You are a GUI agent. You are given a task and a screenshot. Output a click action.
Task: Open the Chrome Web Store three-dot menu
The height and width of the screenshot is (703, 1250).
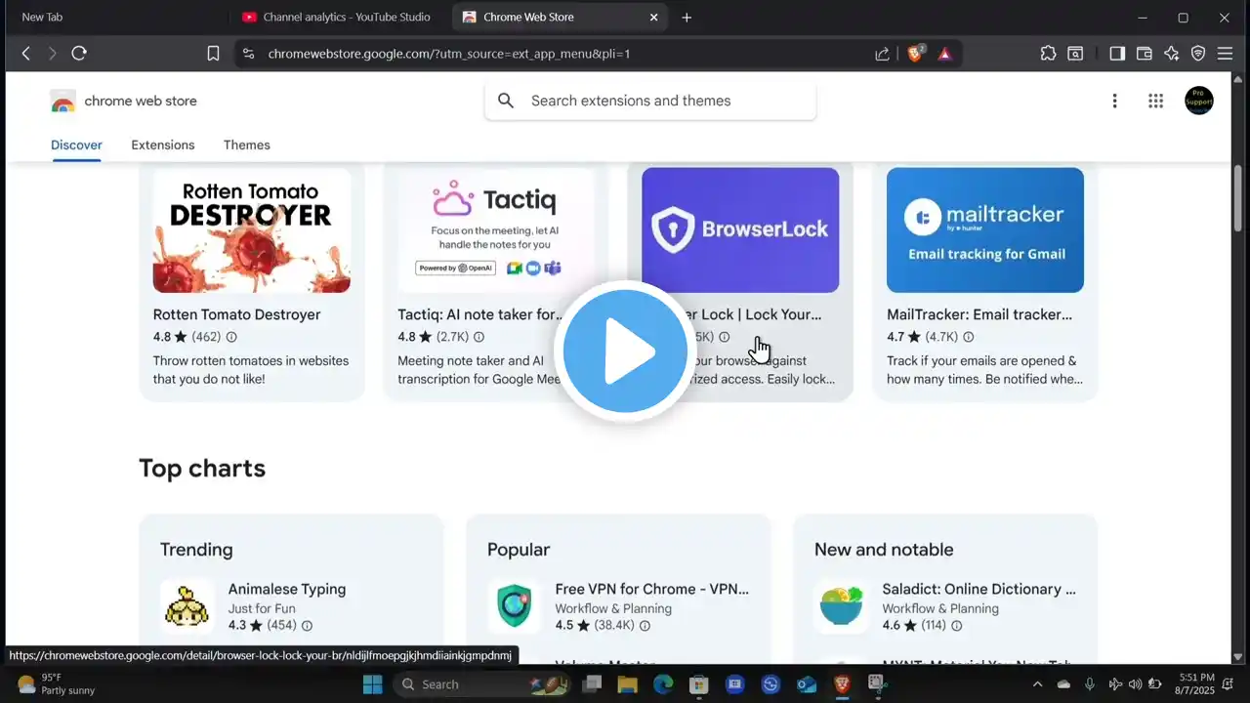(1114, 101)
